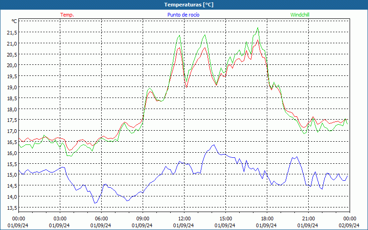Select the green 'Windchill' legend label
Screen dimensions: 368x230
300,15
